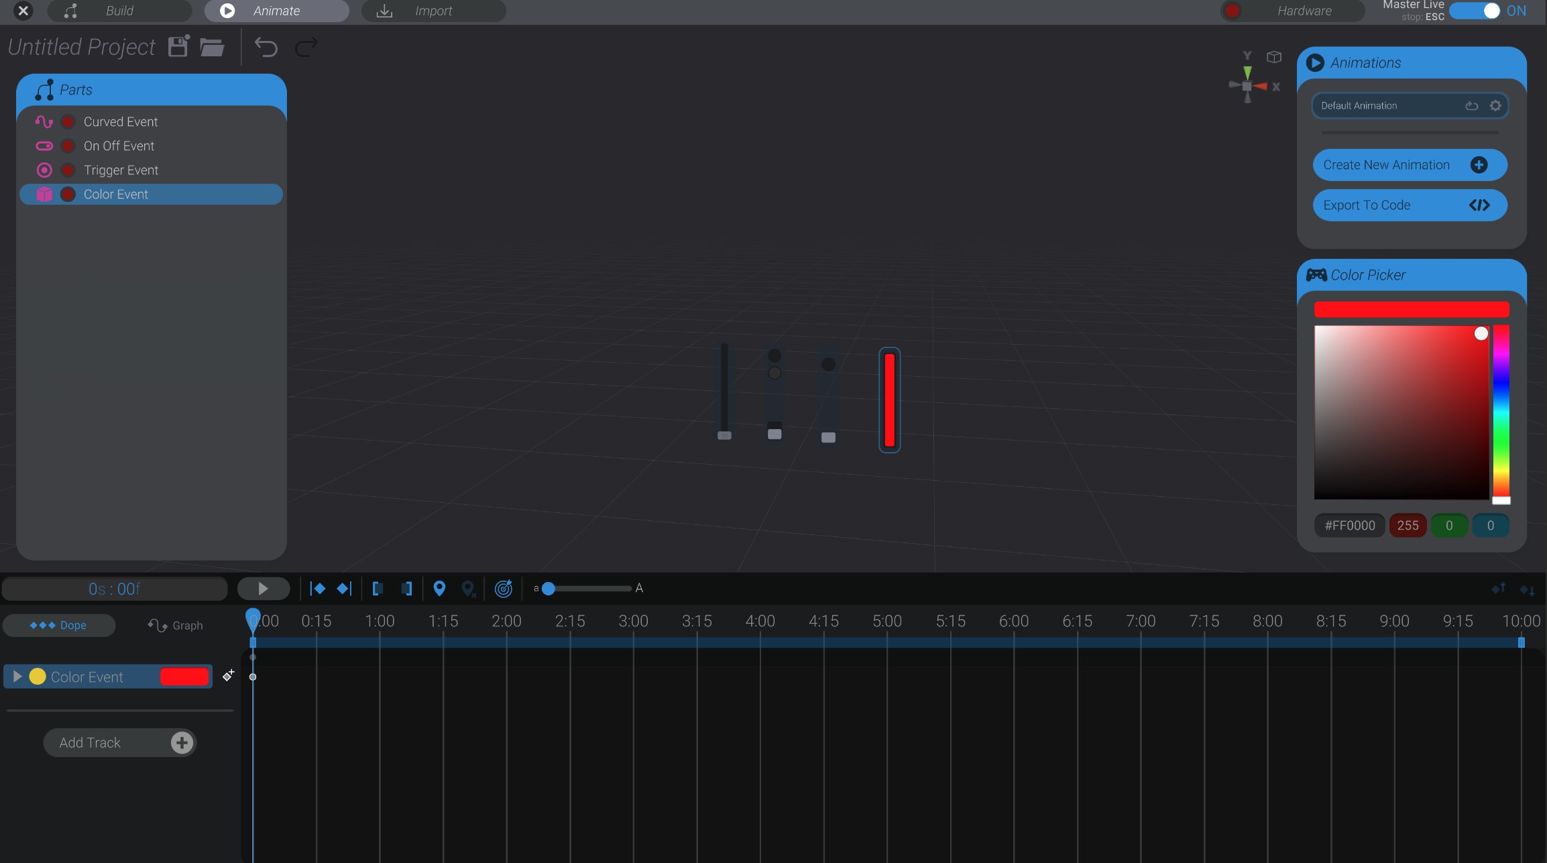Click the Create New Animation button
The height and width of the screenshot is (863, 1547).
click(x=1409, y=165)
